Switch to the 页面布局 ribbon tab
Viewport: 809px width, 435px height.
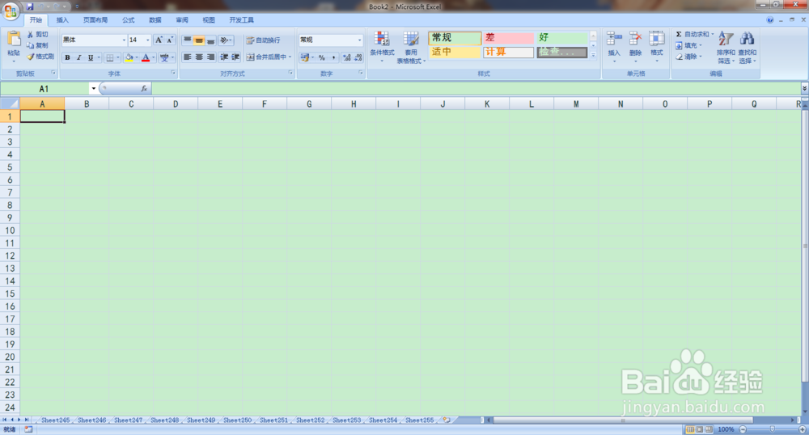(95, 20)
